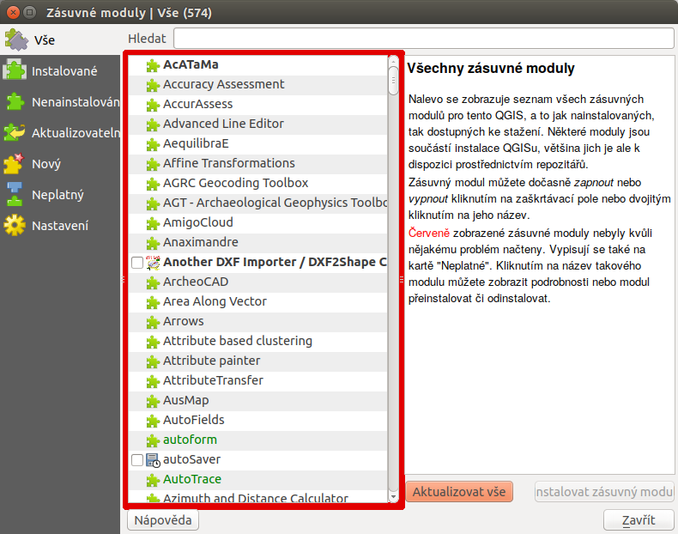Click the Nenainstalované green puzzle icon
Image resolution: width=678 pixels, height=534 pixels.
coord(15,101)
